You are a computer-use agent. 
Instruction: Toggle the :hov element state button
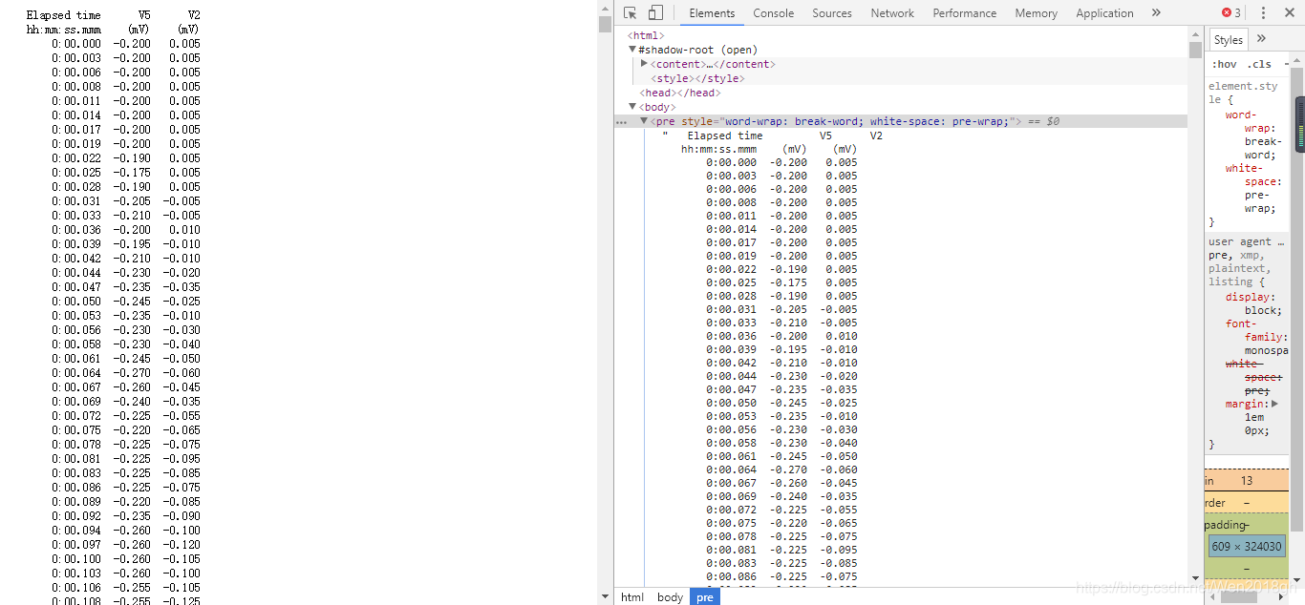click(x=1224, y=64)
